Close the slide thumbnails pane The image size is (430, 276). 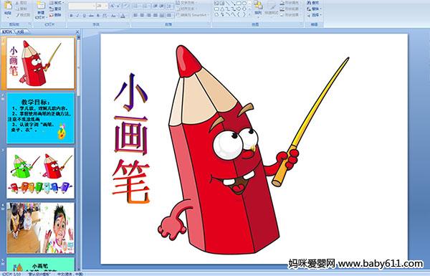point(77,32)
